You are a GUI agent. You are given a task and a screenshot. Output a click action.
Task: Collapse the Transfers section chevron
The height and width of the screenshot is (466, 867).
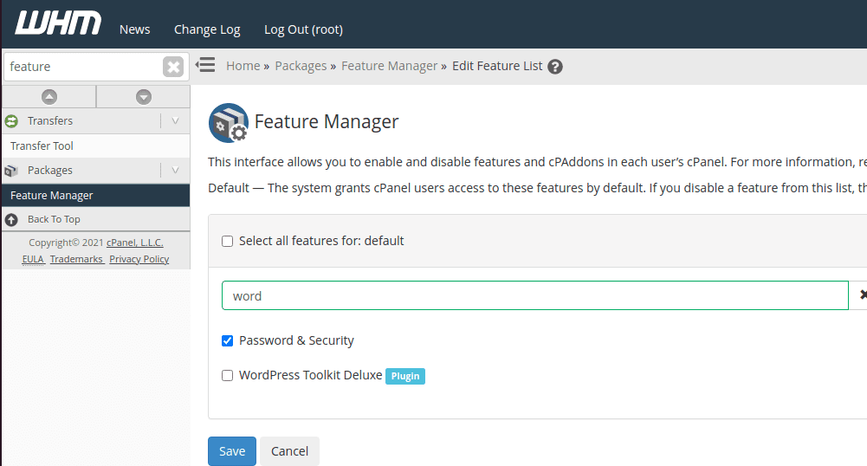175,121
